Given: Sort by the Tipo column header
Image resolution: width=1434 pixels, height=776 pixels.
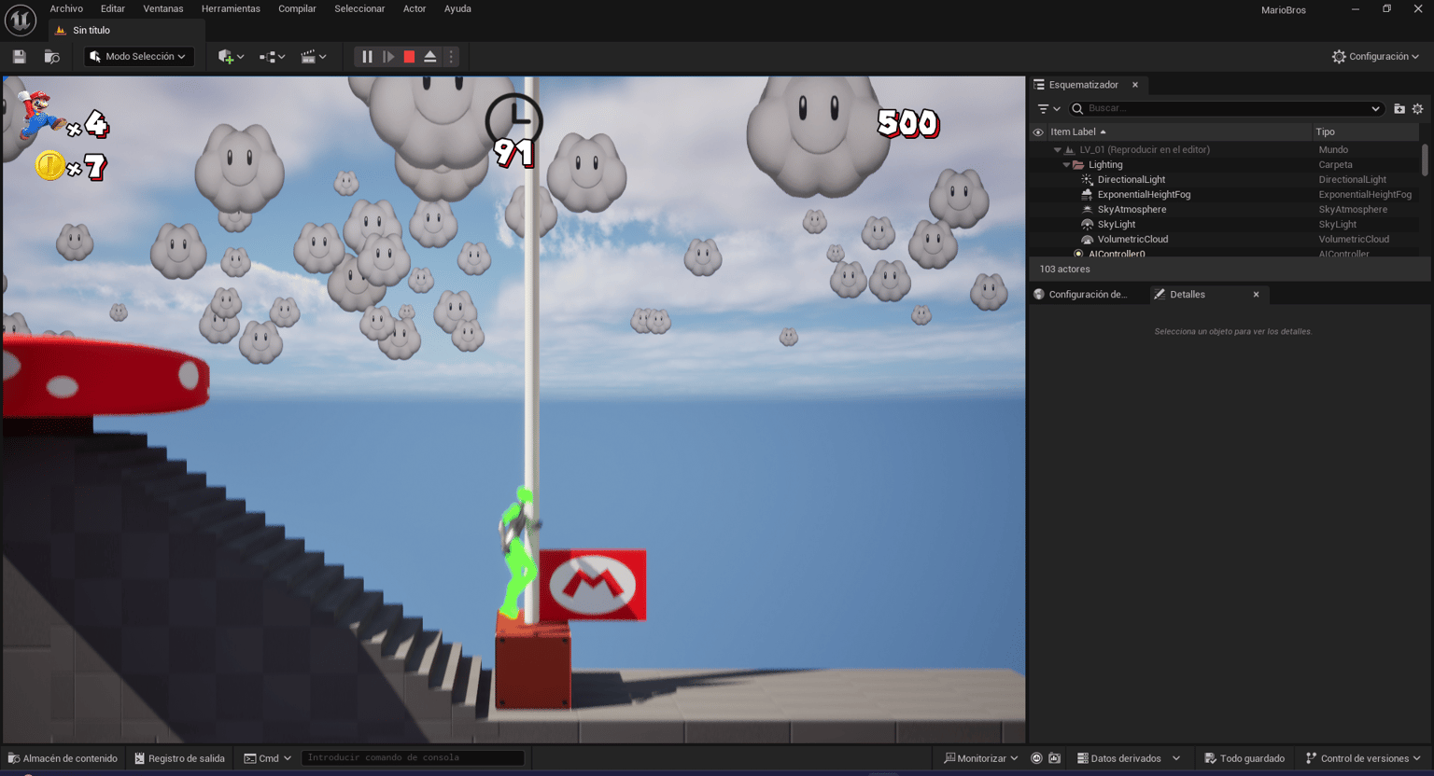Looking at the screenshot, I should point(1365,132).
